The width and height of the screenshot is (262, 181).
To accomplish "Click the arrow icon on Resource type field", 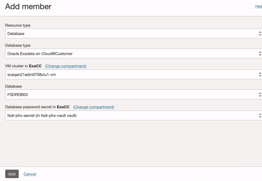I will click(260, 34).
